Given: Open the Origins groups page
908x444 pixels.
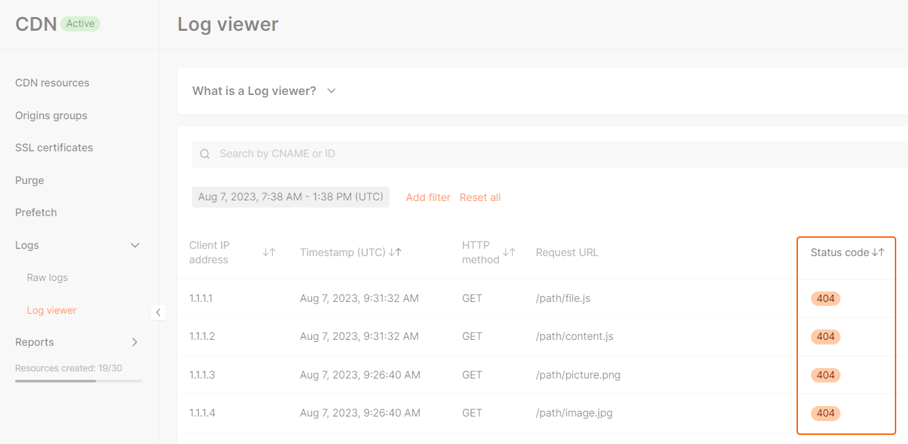Looking at the screenshot, I should click(50, 115).
